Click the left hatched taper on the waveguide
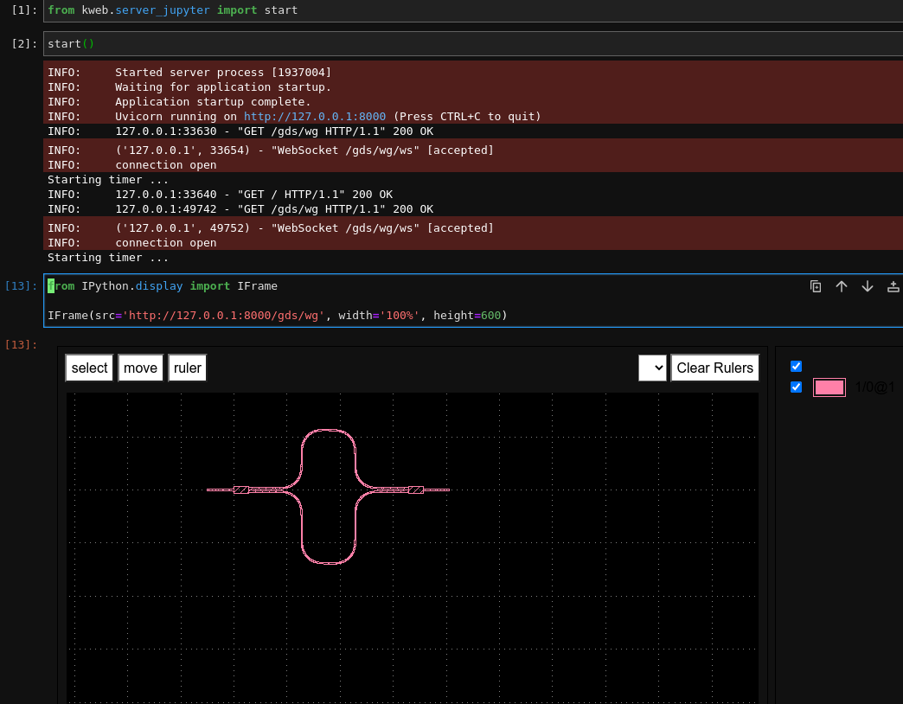903x704 pixels. (241, 490)
